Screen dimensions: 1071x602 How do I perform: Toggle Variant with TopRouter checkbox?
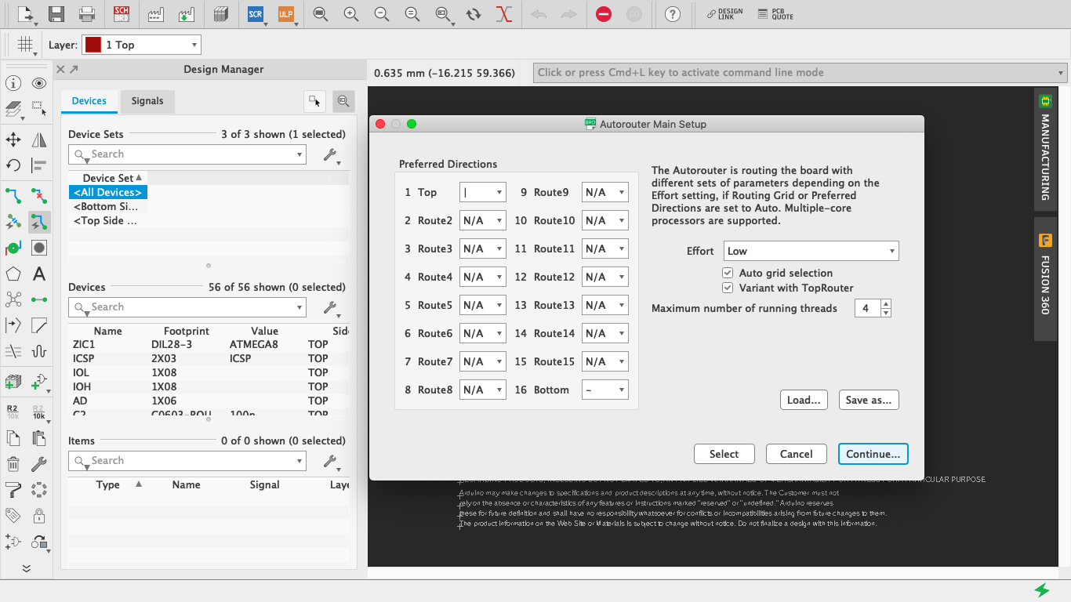click(728, 288)
